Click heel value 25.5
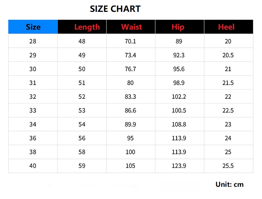The width and height of the screenshot is (262, 199). [228, 166]
